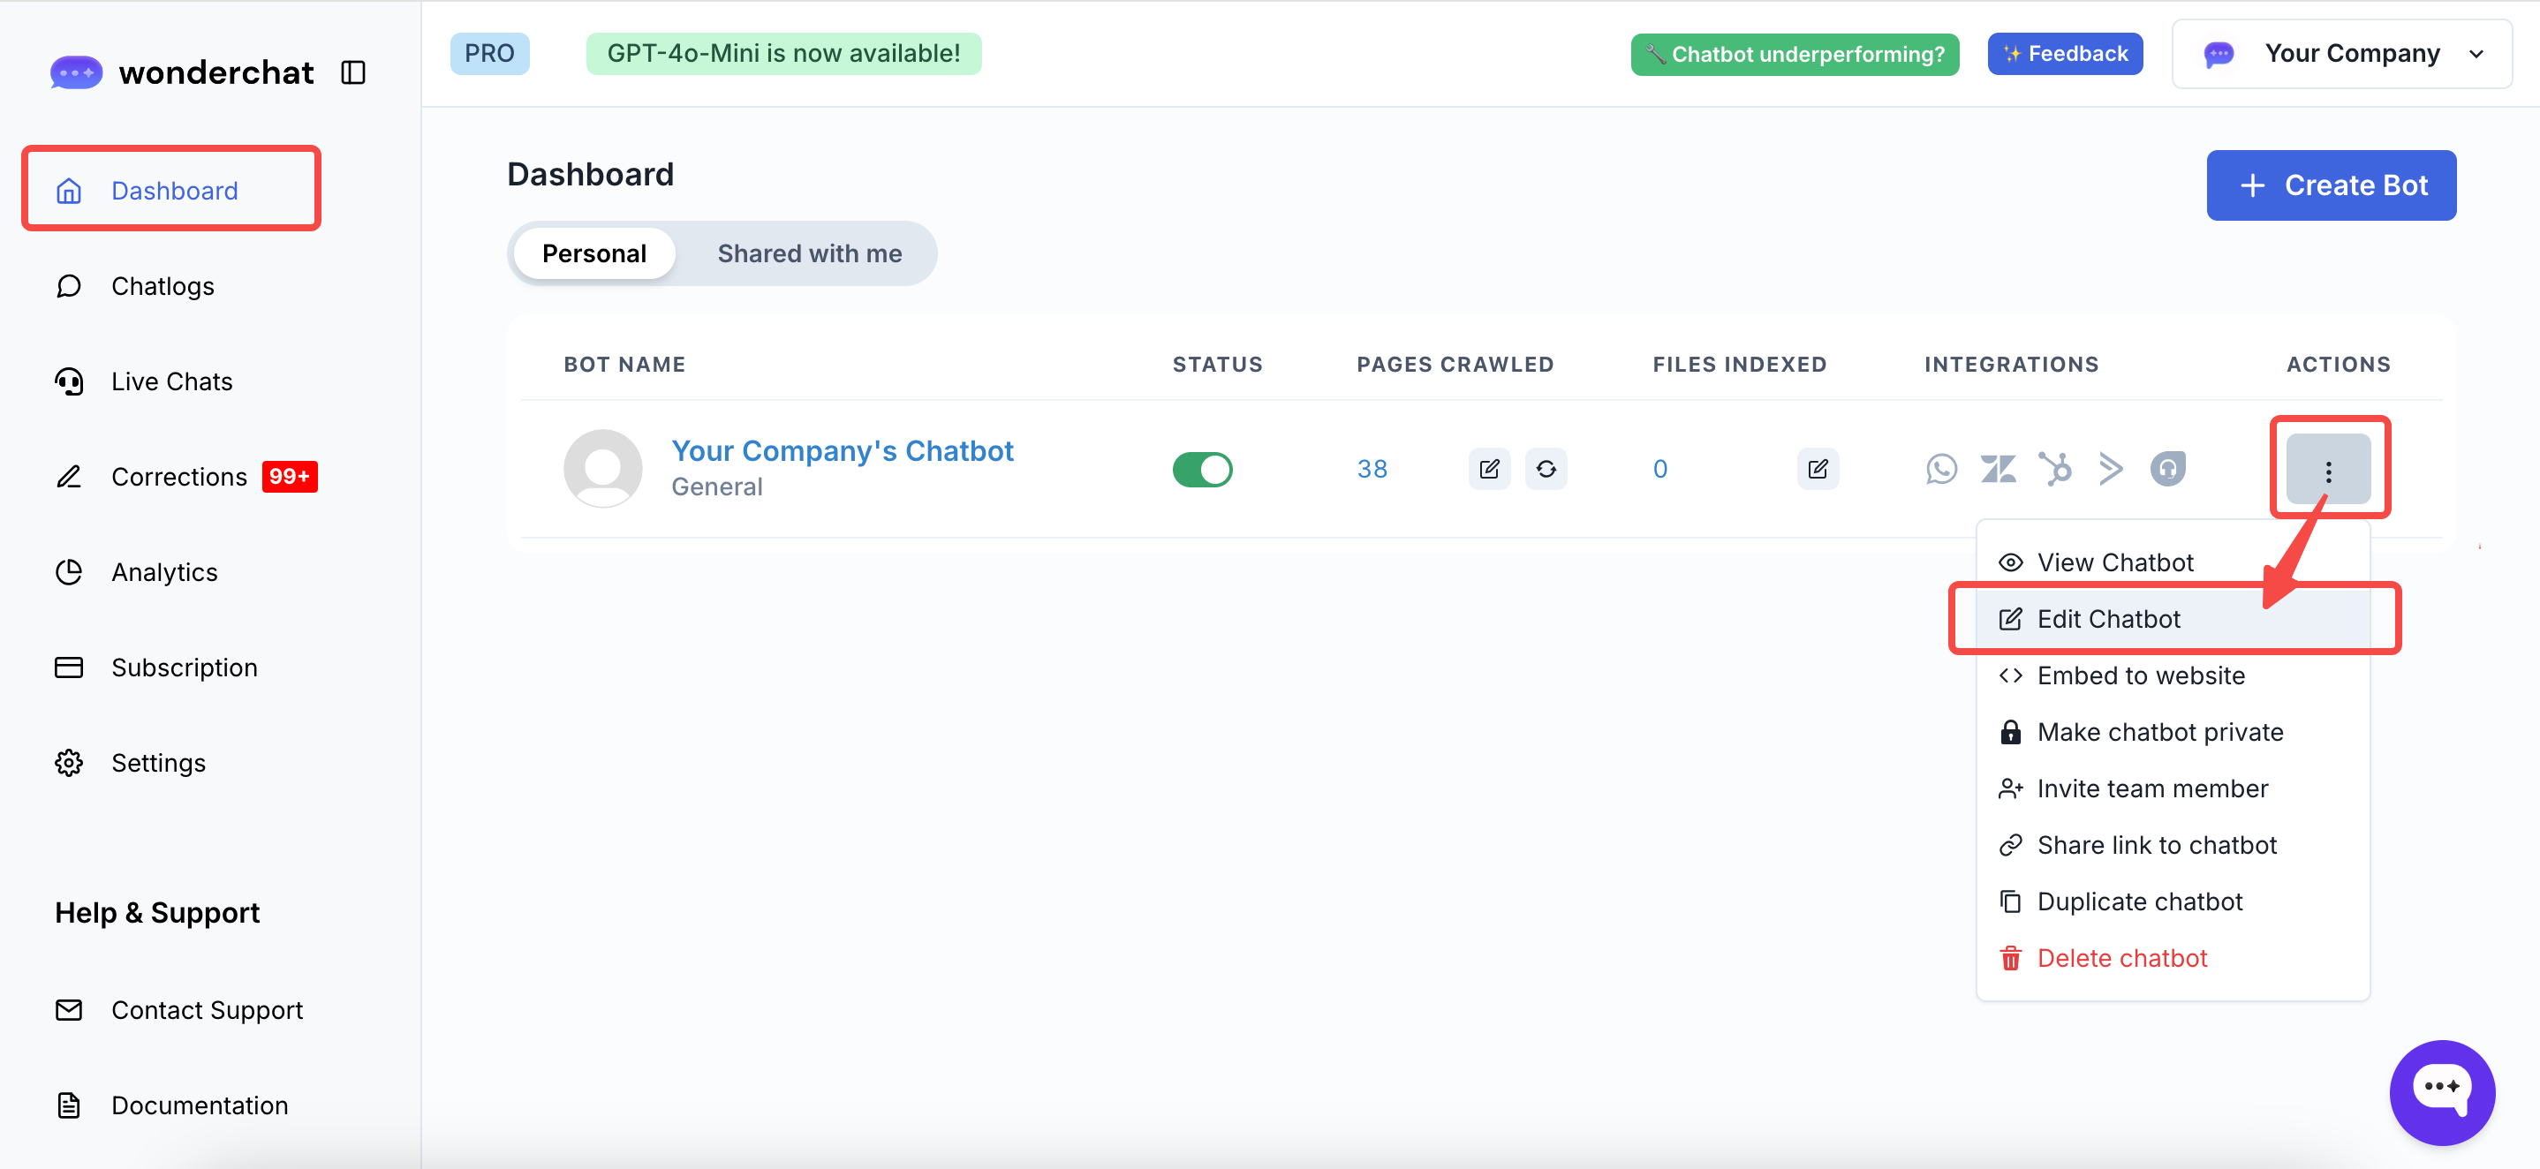Viewport: 2540px width, 1169px height.
Task: Collapse the sidebar panel icon
Action: pos(353,72)
